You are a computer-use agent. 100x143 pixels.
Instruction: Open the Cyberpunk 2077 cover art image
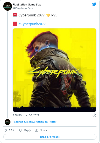click(54, 70)
